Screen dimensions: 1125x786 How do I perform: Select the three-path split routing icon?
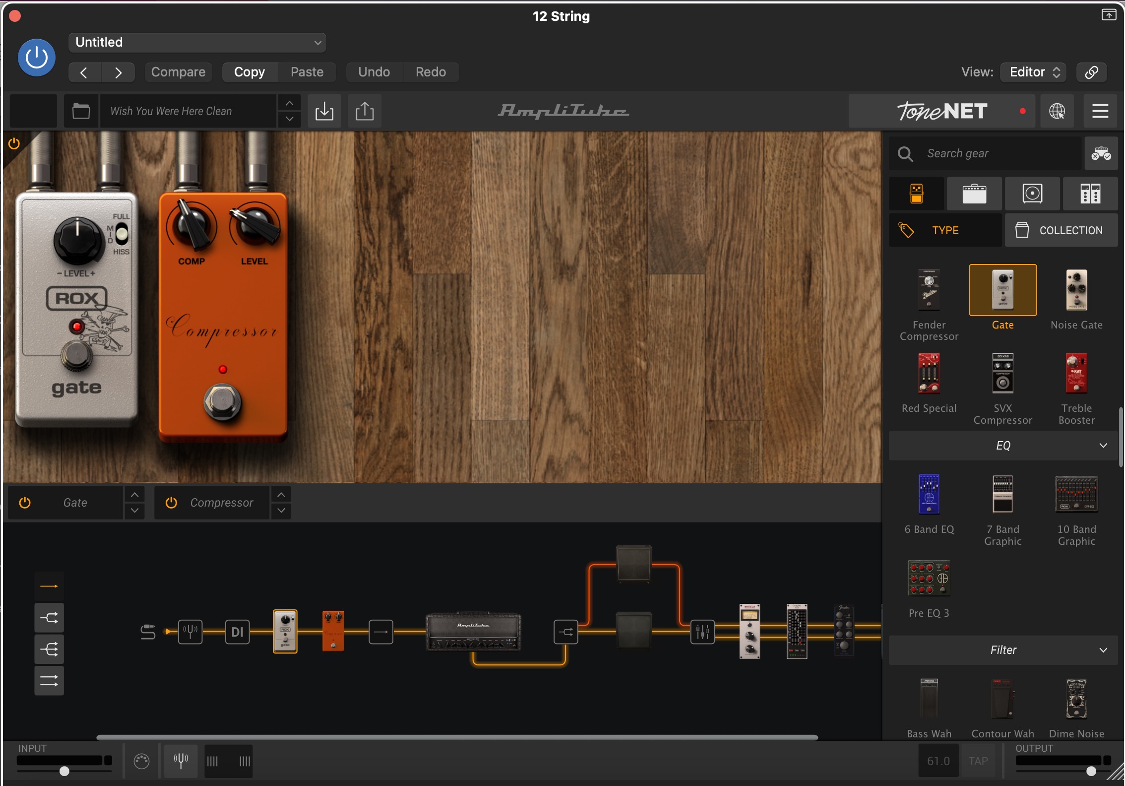pyautogui.click(x=49, y=649)
